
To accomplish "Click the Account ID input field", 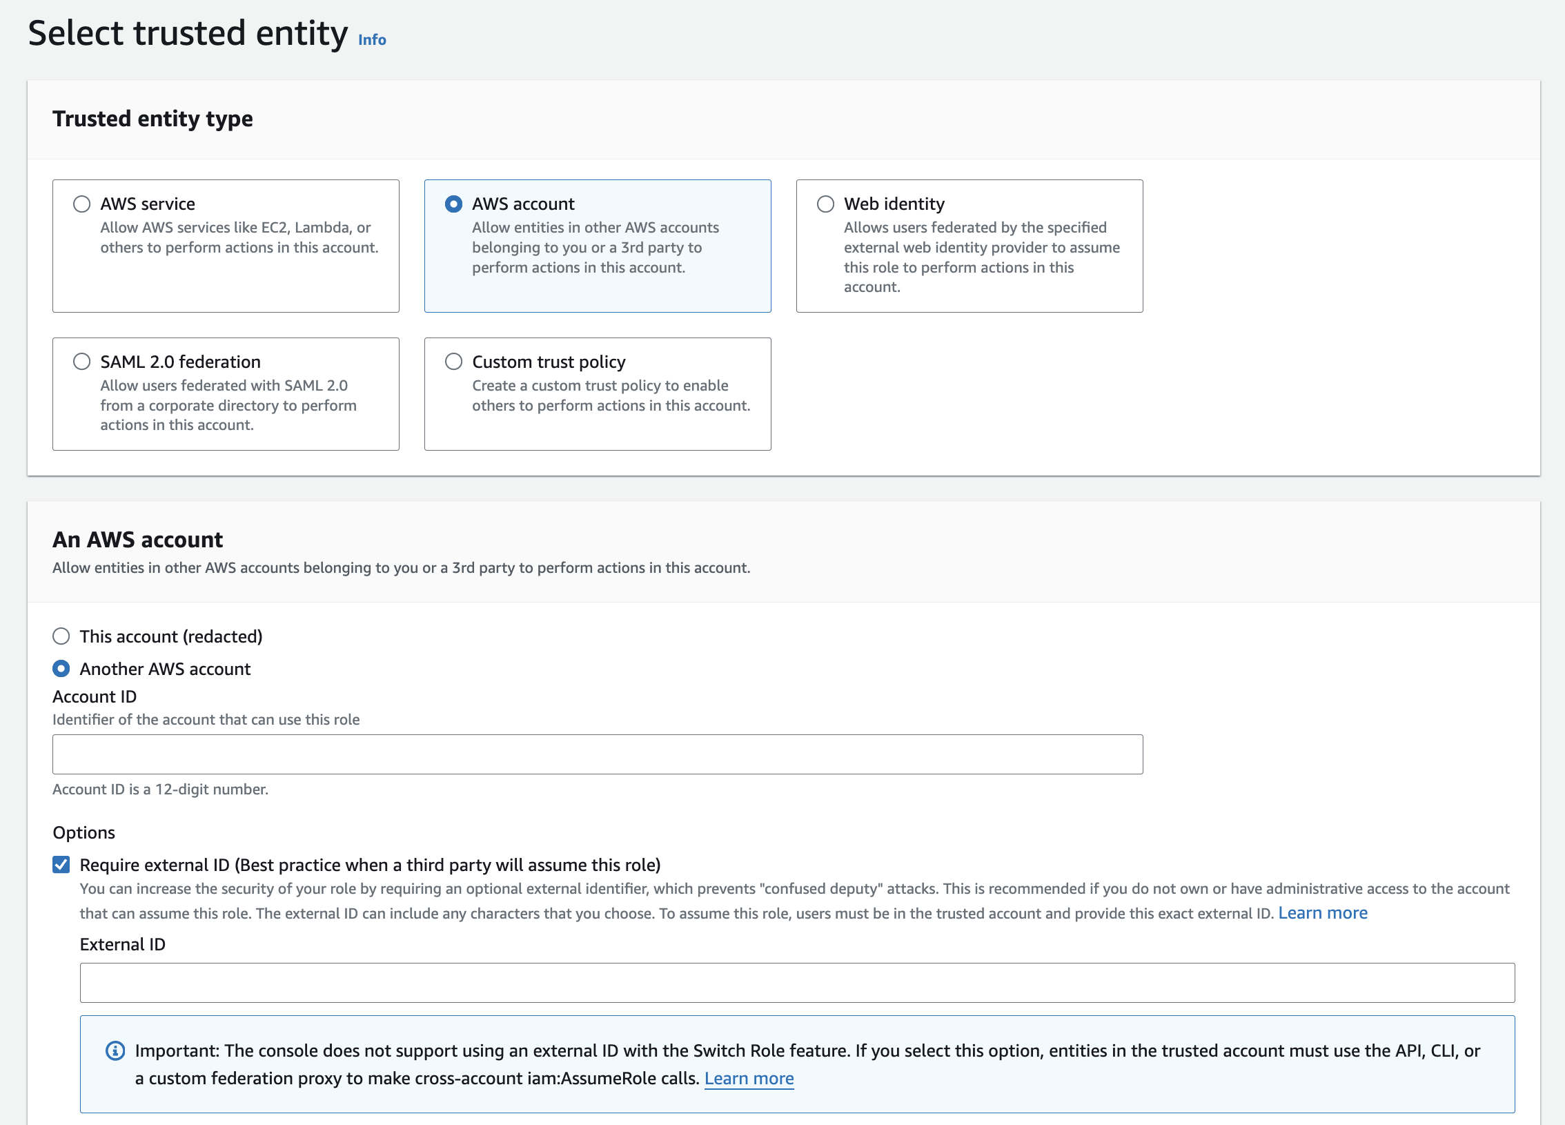I will [x=598, y=754].
